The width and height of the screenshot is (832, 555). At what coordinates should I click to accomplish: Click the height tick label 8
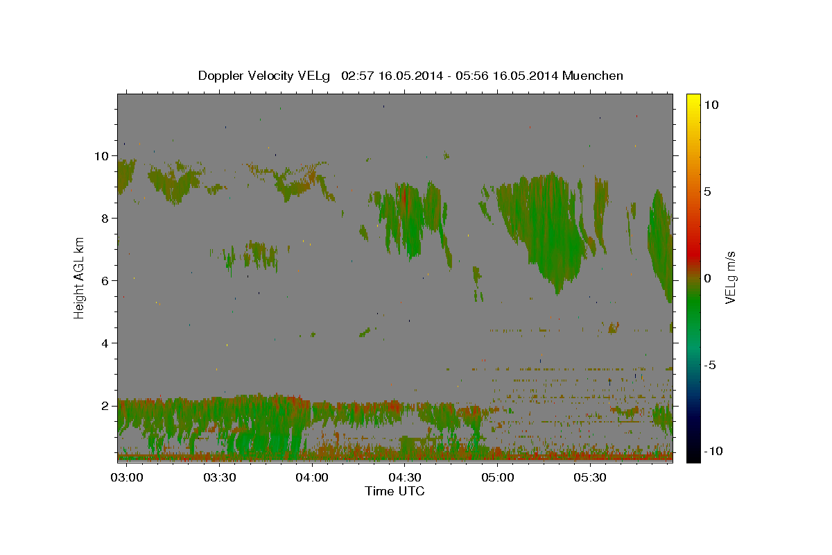(106, 219)
